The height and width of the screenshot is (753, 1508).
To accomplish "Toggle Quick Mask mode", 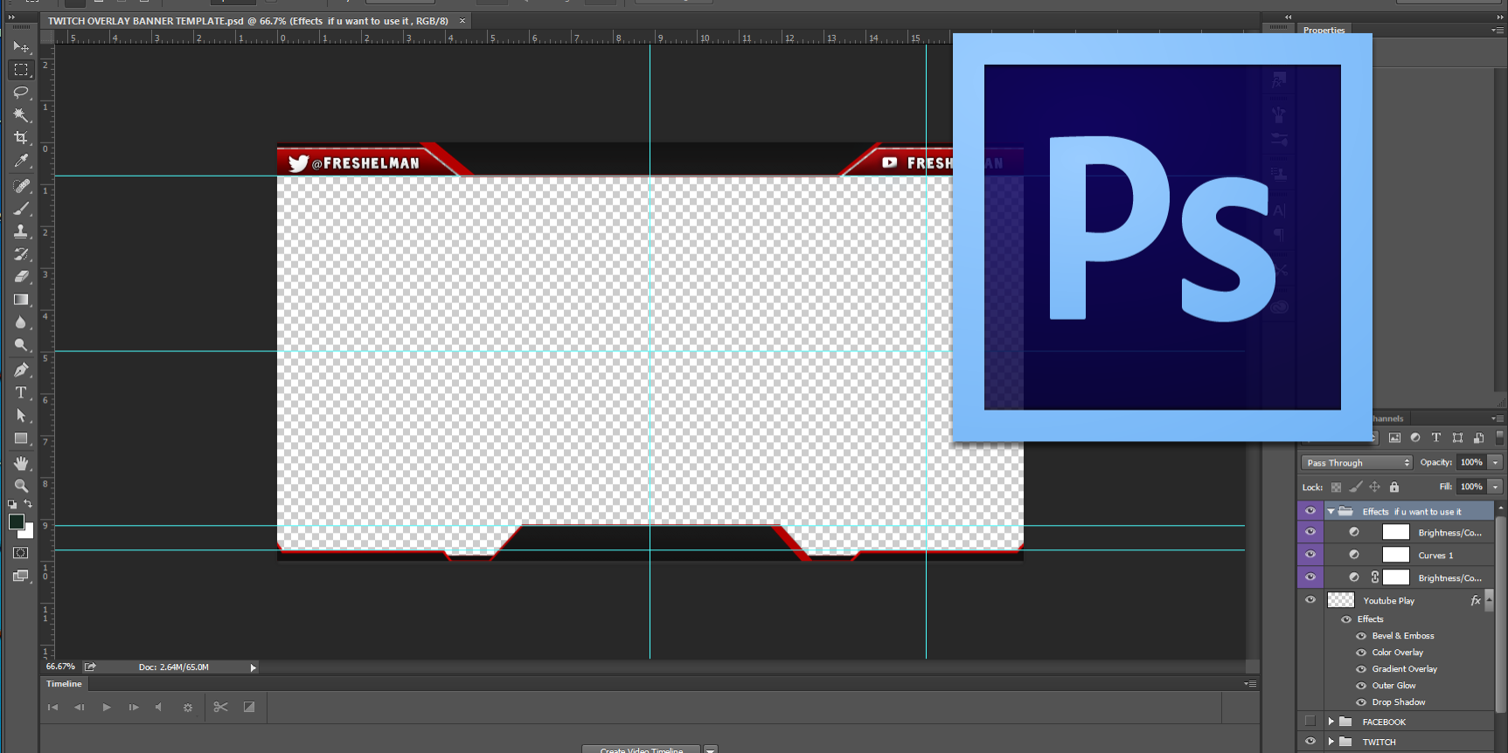I will point(21,553).
